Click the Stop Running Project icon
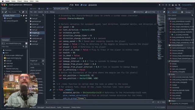 tap(166, 5)
